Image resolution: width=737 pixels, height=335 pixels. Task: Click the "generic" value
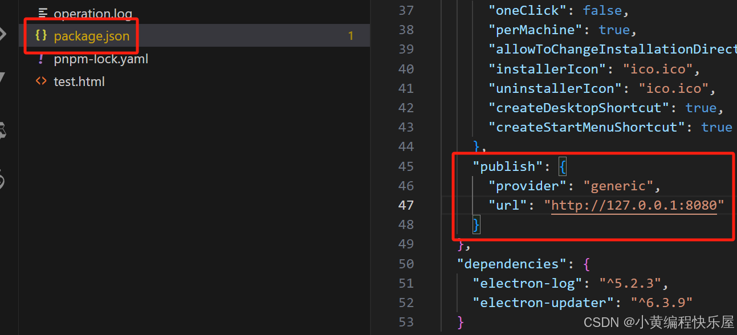[x=618, y=186]
